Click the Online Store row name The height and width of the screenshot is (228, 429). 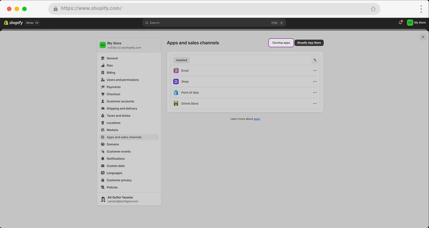189,103
